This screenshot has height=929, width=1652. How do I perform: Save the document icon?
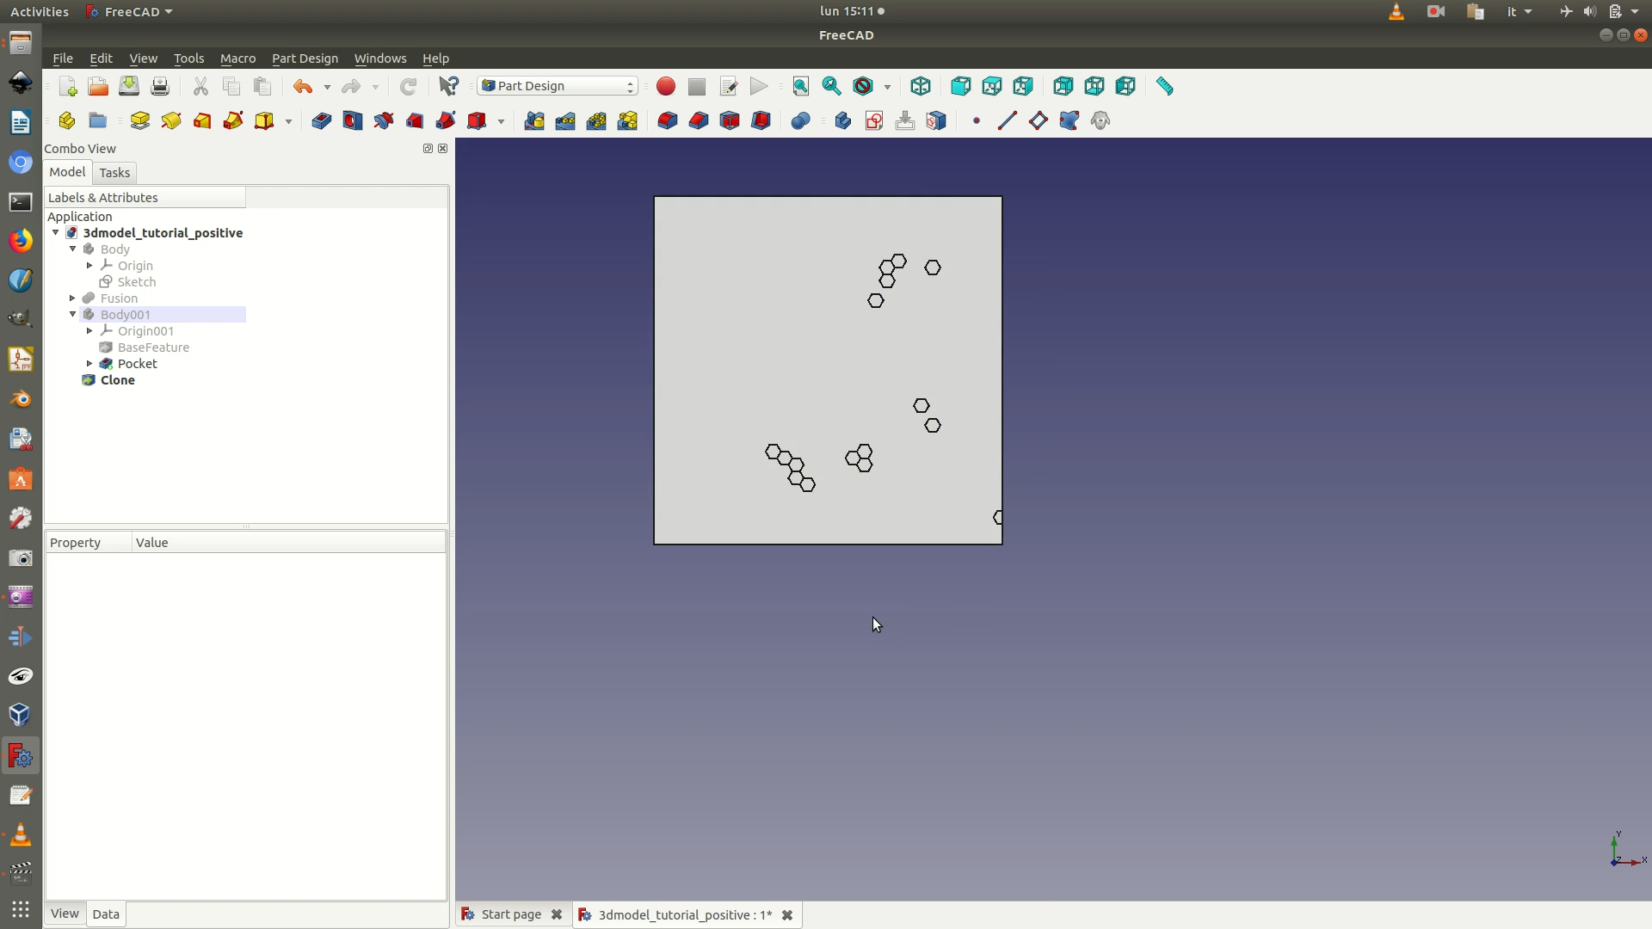129,86
